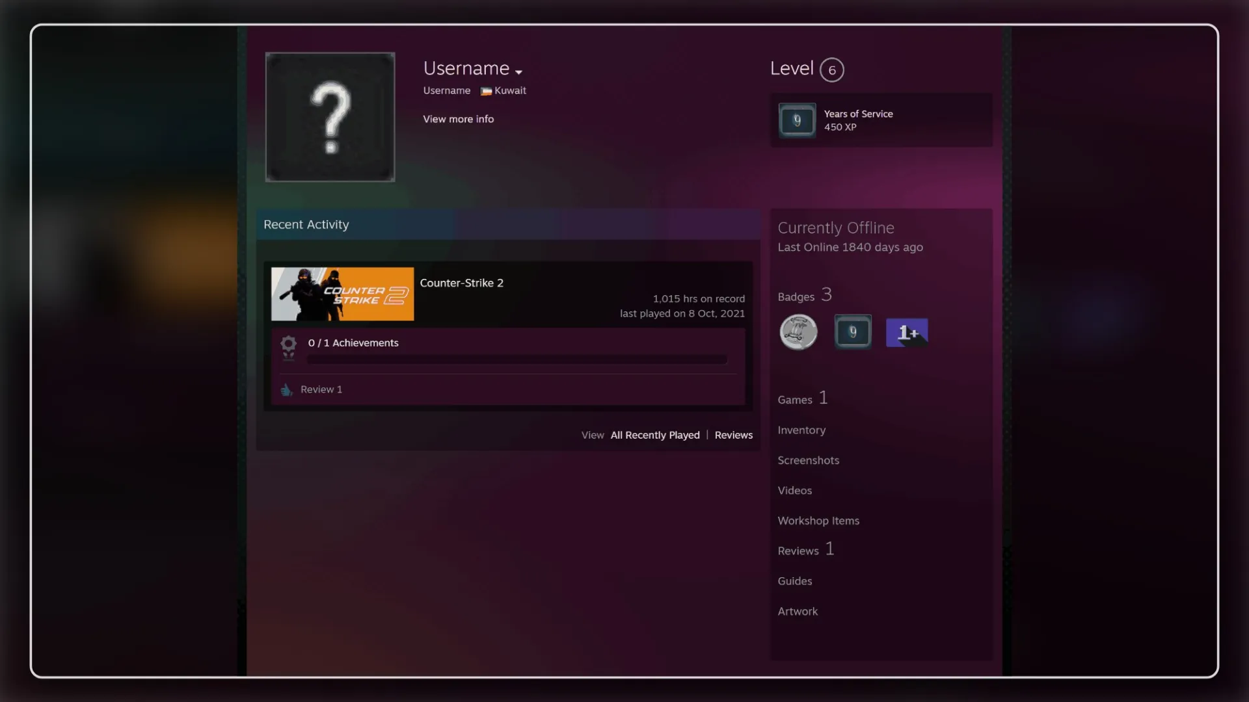Click 'Last Online 1840 days ago' text
The width and height of the screenshot is (1249, 702).
[x=850, y=247]
